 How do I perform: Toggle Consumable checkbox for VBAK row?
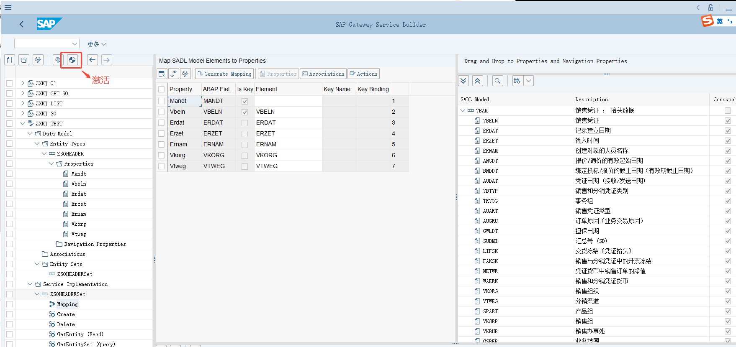[x=728, y=111]
